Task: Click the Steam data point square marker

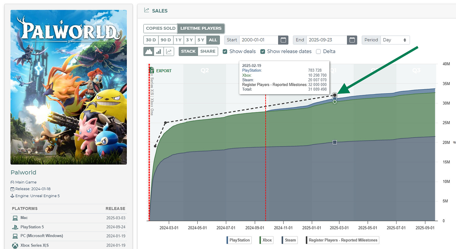Action: click(334, 142)
